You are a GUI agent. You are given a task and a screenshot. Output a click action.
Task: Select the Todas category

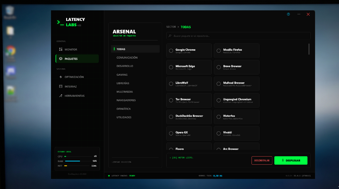coord(135,49)
